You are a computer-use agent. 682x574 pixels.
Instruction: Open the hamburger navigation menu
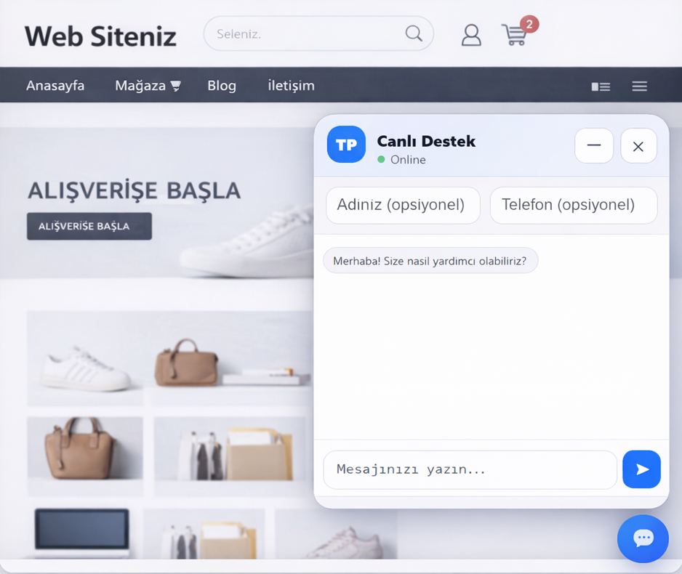(639, 86)
